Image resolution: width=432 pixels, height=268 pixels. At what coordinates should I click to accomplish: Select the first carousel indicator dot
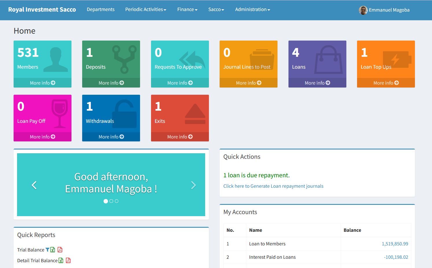point(106,201)
